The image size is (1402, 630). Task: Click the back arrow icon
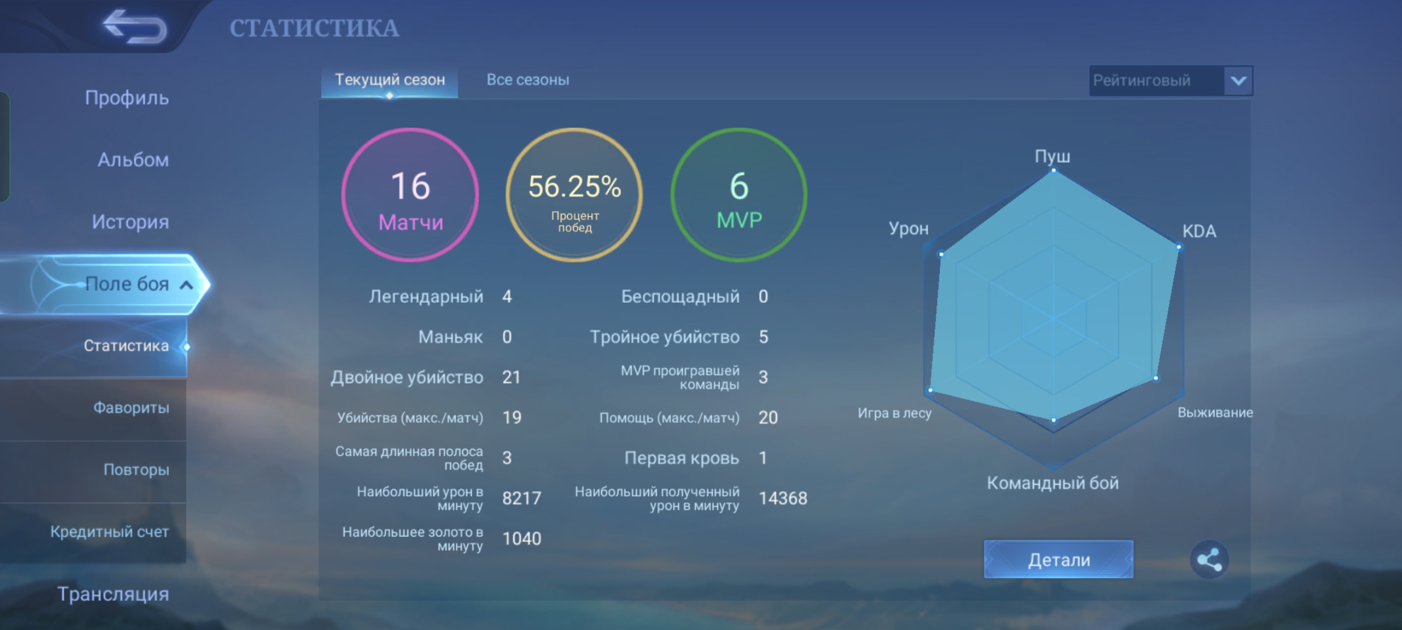tap(136, 26)
